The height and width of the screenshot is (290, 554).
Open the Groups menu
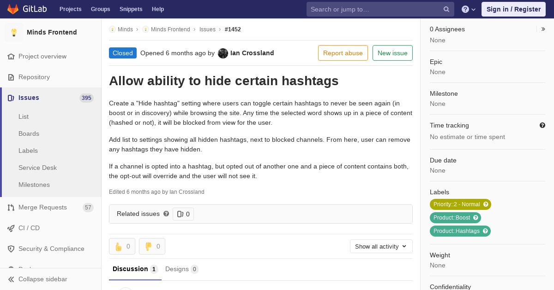coord(101,9)
